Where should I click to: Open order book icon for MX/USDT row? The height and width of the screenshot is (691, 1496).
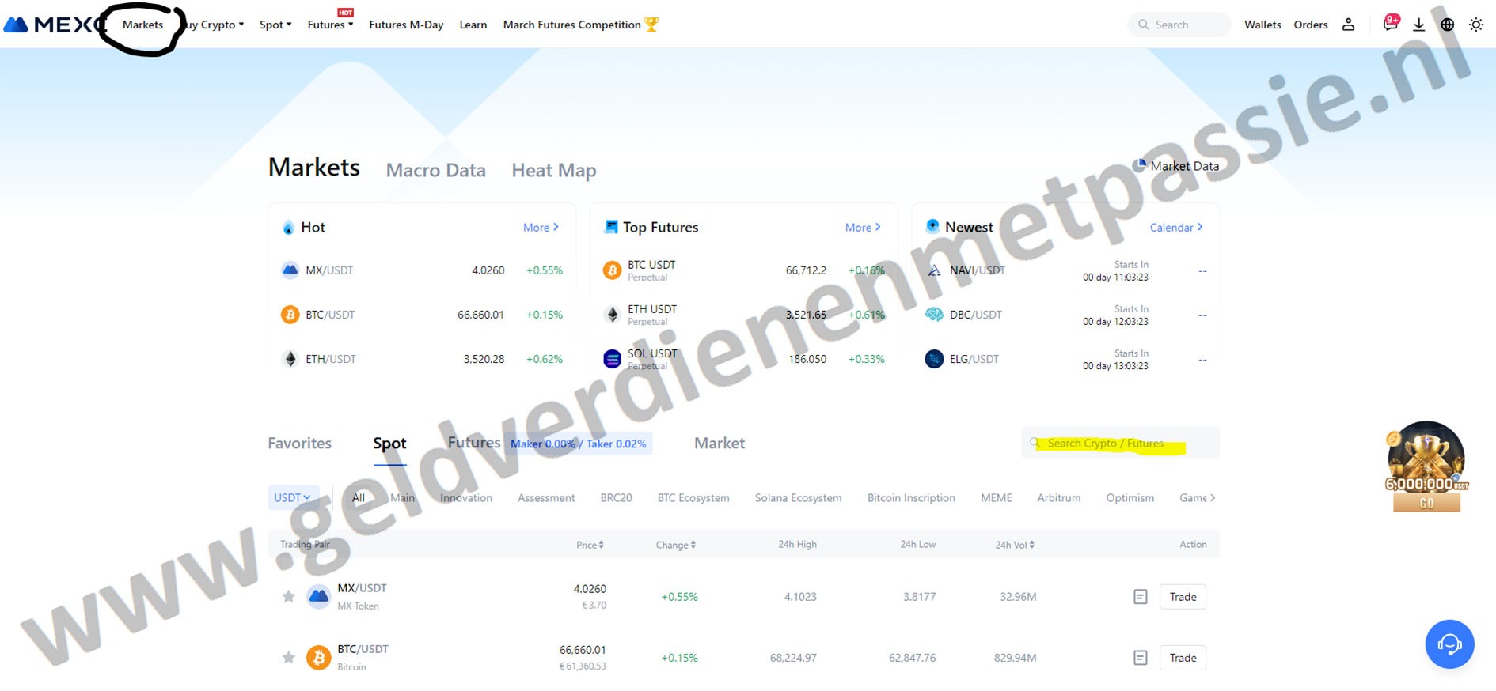tap(1140, 597)
